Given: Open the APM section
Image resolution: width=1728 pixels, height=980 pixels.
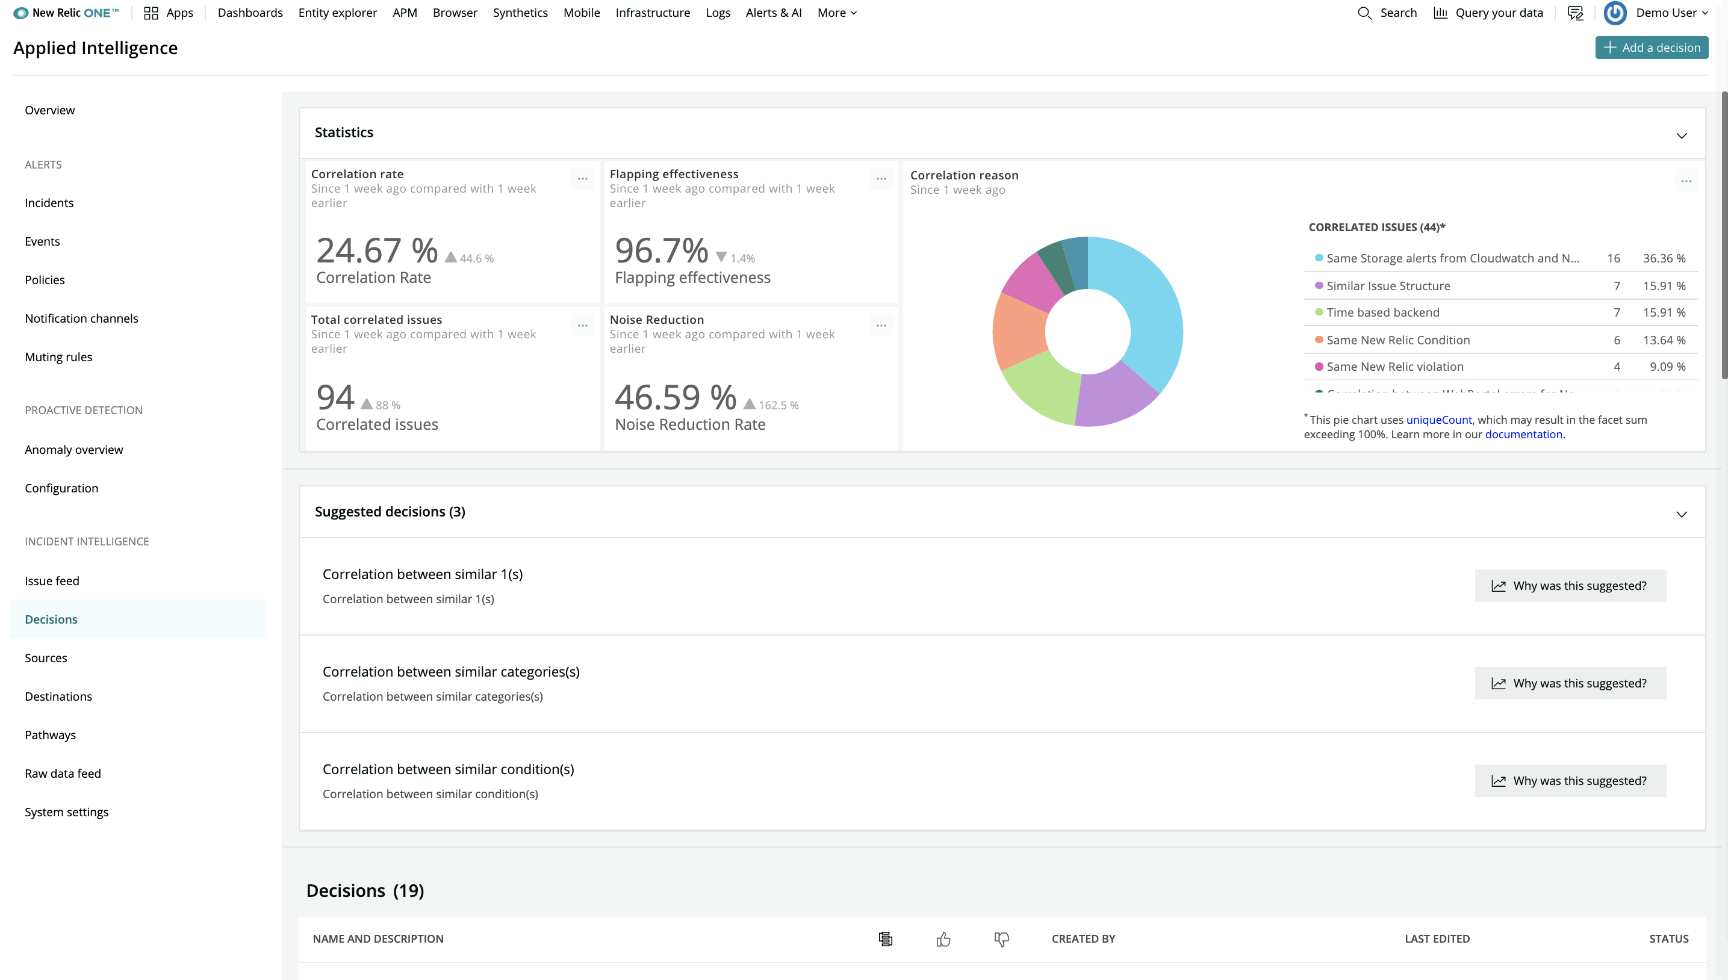Looking at the screenshot, I should click(x=405, y=13).
